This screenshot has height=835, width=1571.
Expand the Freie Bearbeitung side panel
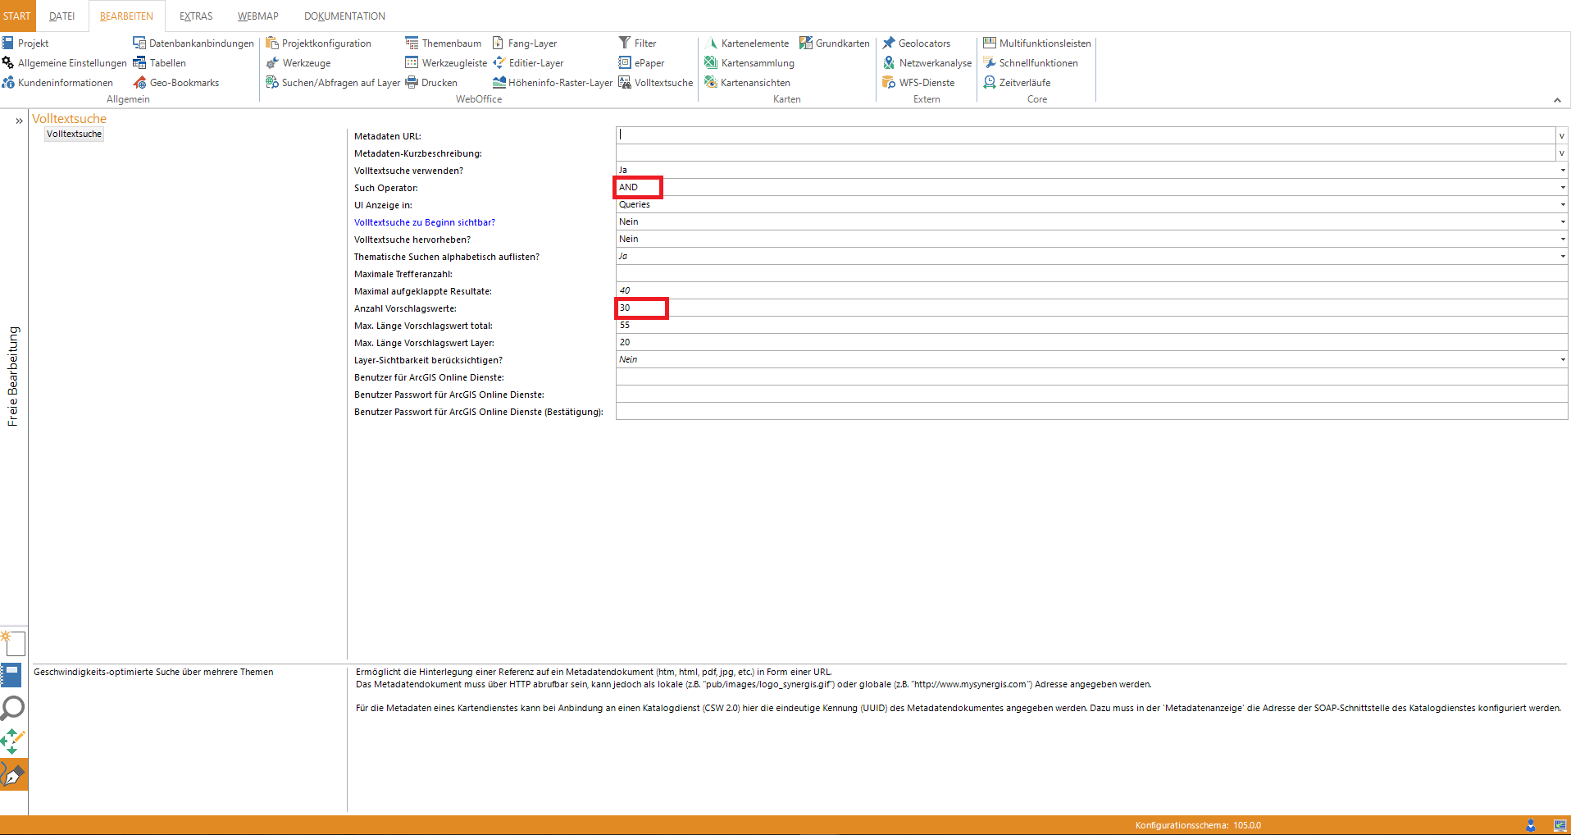point(19,121)
